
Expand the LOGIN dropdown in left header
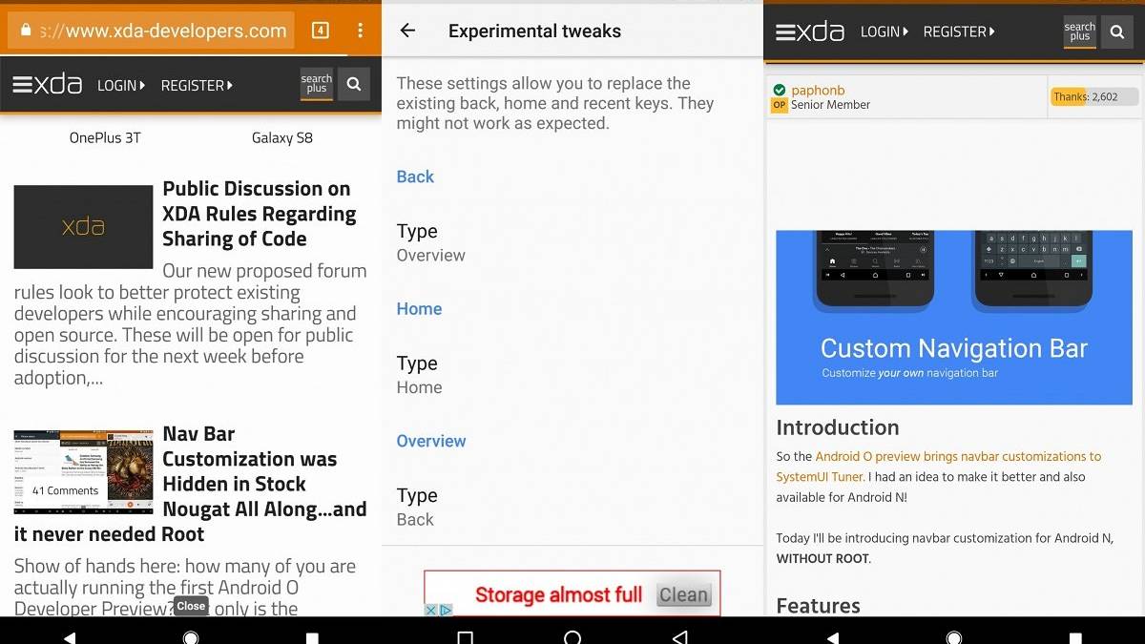[121, 85]
